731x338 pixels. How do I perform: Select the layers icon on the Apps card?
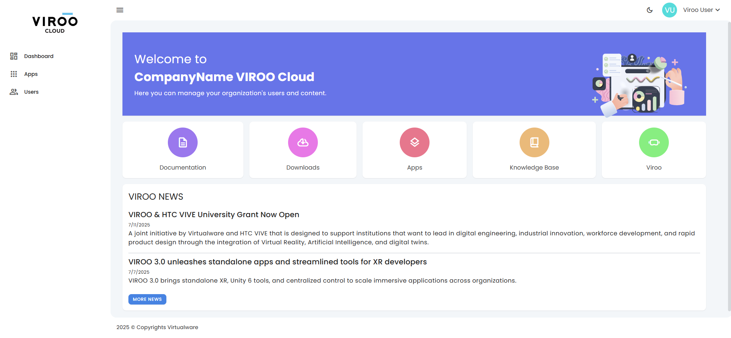(x=414, y=142)
